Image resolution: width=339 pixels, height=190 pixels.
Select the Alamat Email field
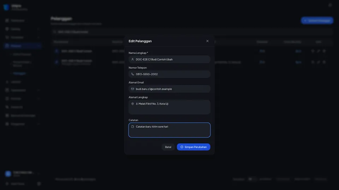coord(169,89)
